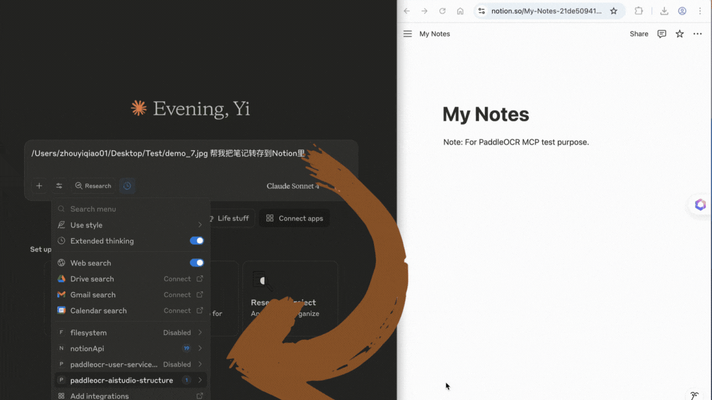Click the PaddleOCR MCP test note text
The height and width of the screenshot is (400, 712).
click(516, 142)
